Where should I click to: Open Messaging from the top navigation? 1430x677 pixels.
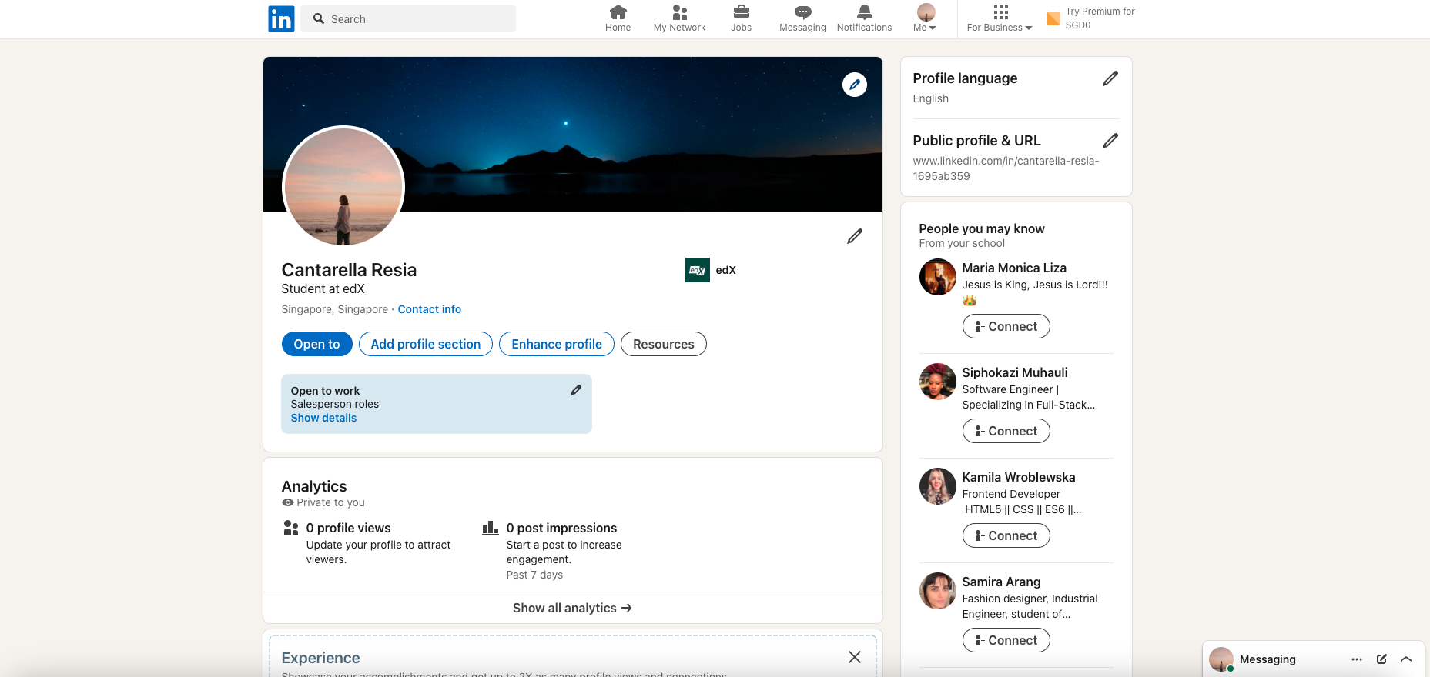tap(802, 18)
